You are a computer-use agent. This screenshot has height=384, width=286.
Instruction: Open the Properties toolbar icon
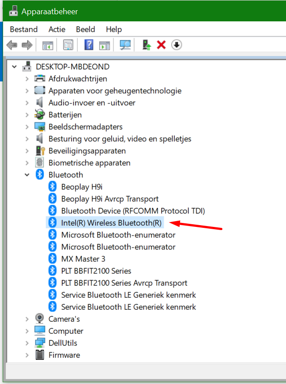click(x=68, y=45)
